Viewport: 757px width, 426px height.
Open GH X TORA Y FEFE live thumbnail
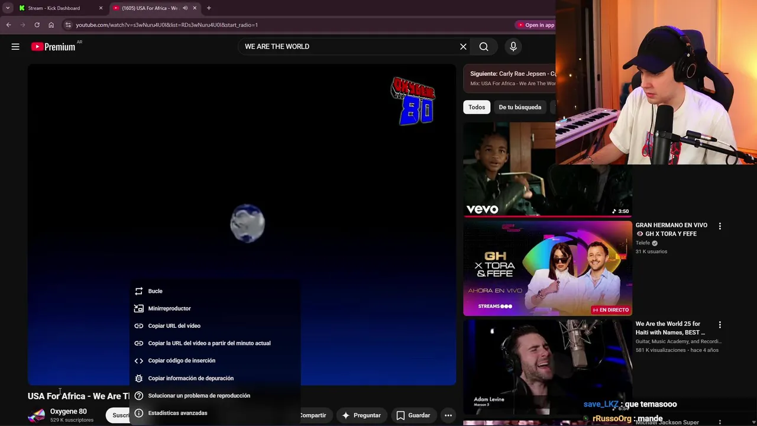tap(548, 269)
